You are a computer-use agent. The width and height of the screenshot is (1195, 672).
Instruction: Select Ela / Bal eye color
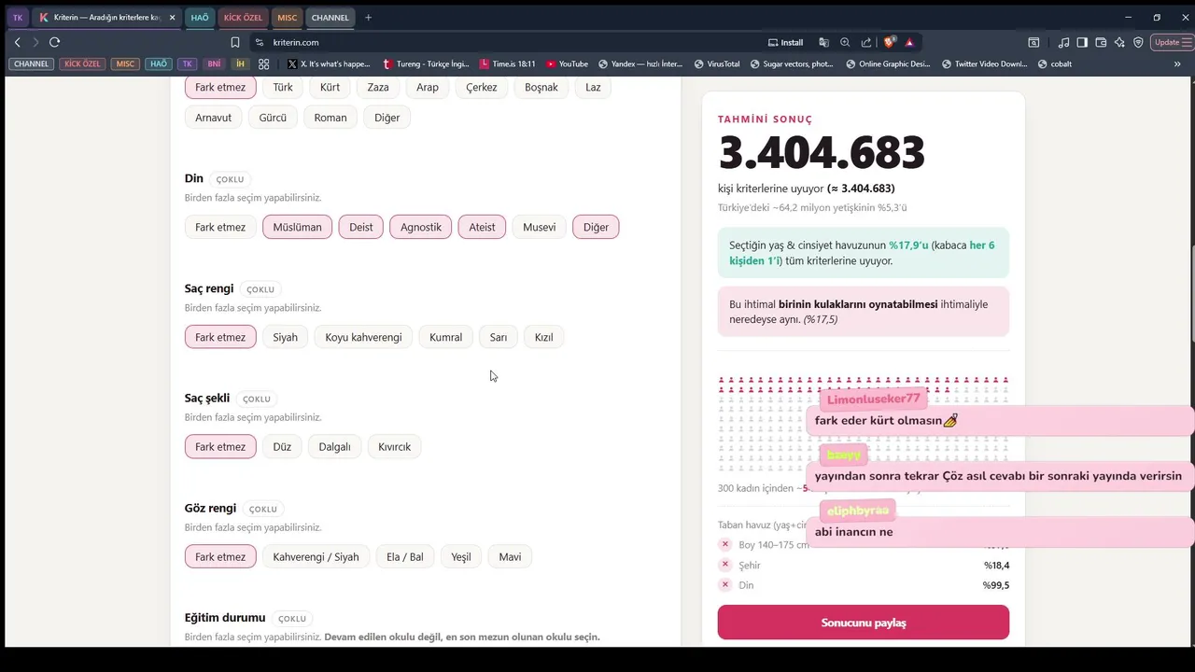(405, 557)
